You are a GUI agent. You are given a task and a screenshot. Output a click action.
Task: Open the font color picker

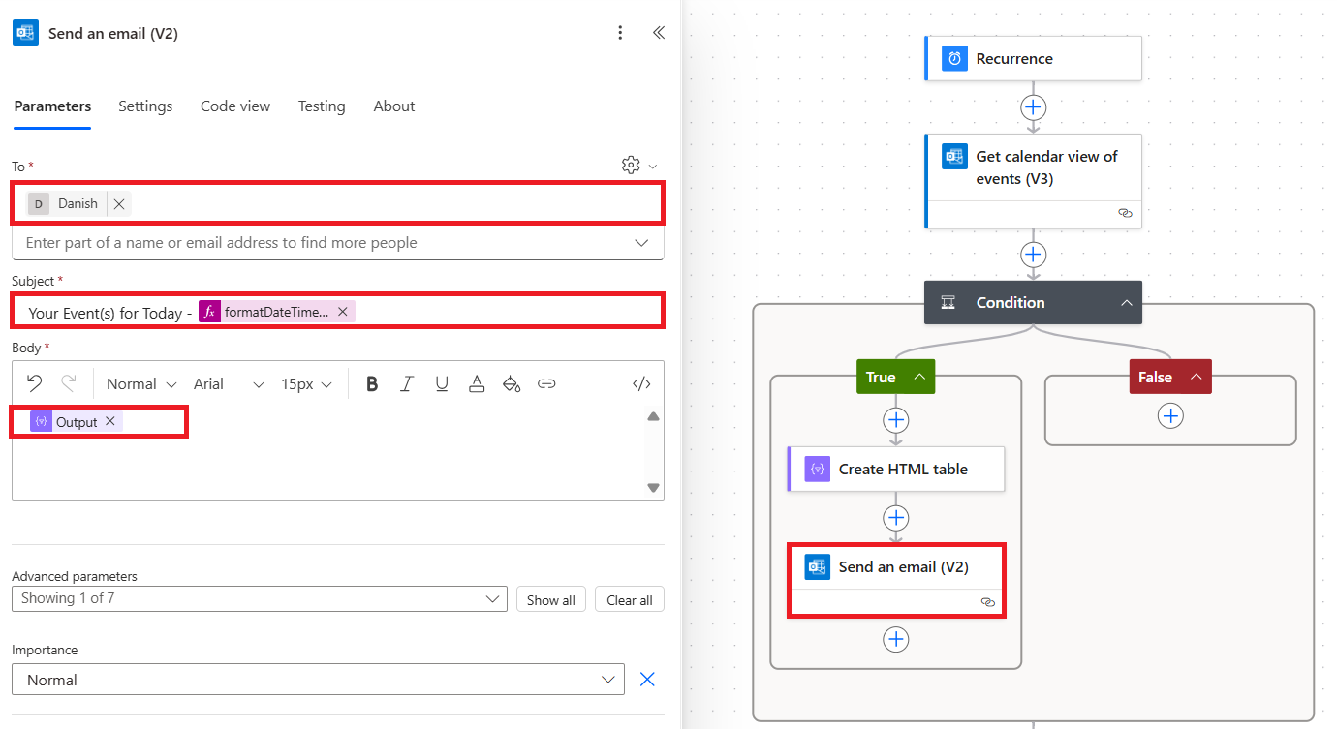point(477,383)
